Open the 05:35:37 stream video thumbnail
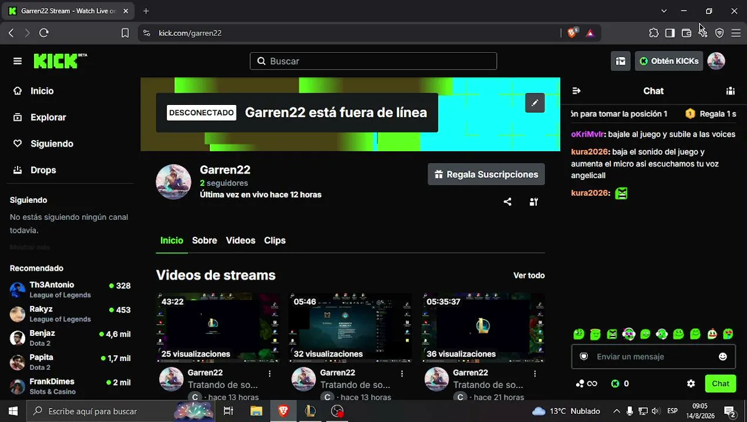Image resolution: width=747 pixels, height=422 pixels. pyautogui.click(x=483, y=328)
